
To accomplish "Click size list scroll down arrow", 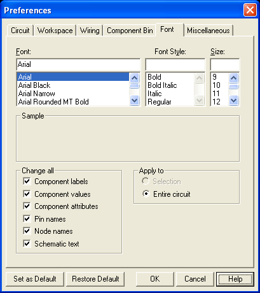I will pyautogui.click(x=233, y=100).
